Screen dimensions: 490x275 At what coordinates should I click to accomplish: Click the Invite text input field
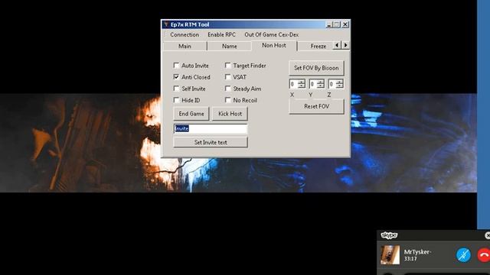211,129
